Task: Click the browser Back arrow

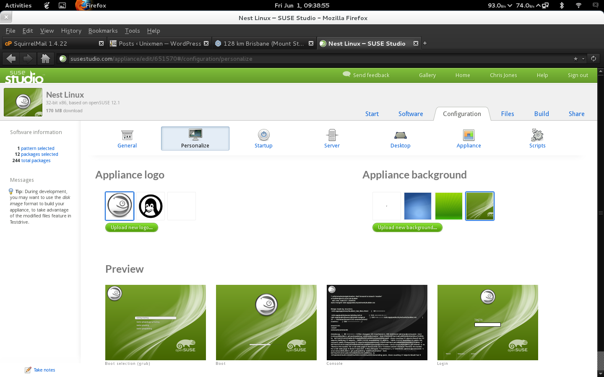Action: click(11, 58)
